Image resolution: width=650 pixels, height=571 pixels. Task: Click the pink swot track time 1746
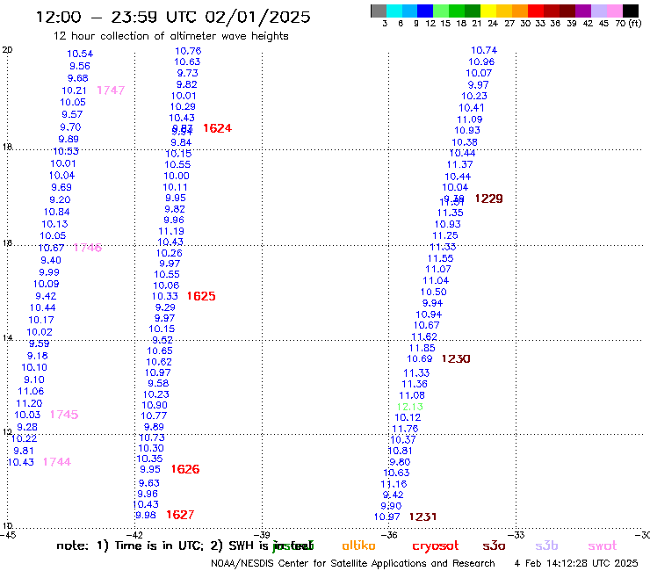pos(88,248)
